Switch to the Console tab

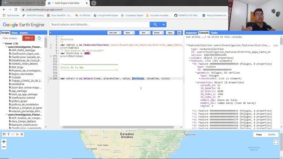203,33
